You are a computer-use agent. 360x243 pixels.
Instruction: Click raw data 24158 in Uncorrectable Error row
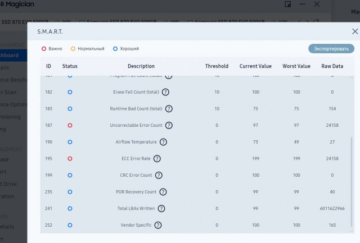(x=332, y=126)
